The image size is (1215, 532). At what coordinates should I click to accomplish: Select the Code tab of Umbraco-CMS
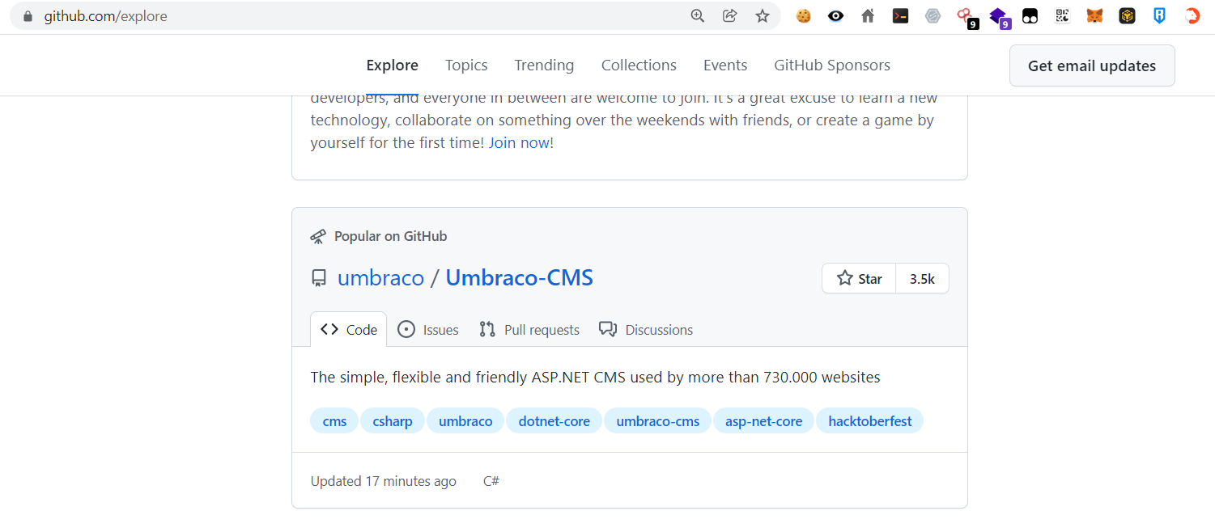(x=349, y=329)
